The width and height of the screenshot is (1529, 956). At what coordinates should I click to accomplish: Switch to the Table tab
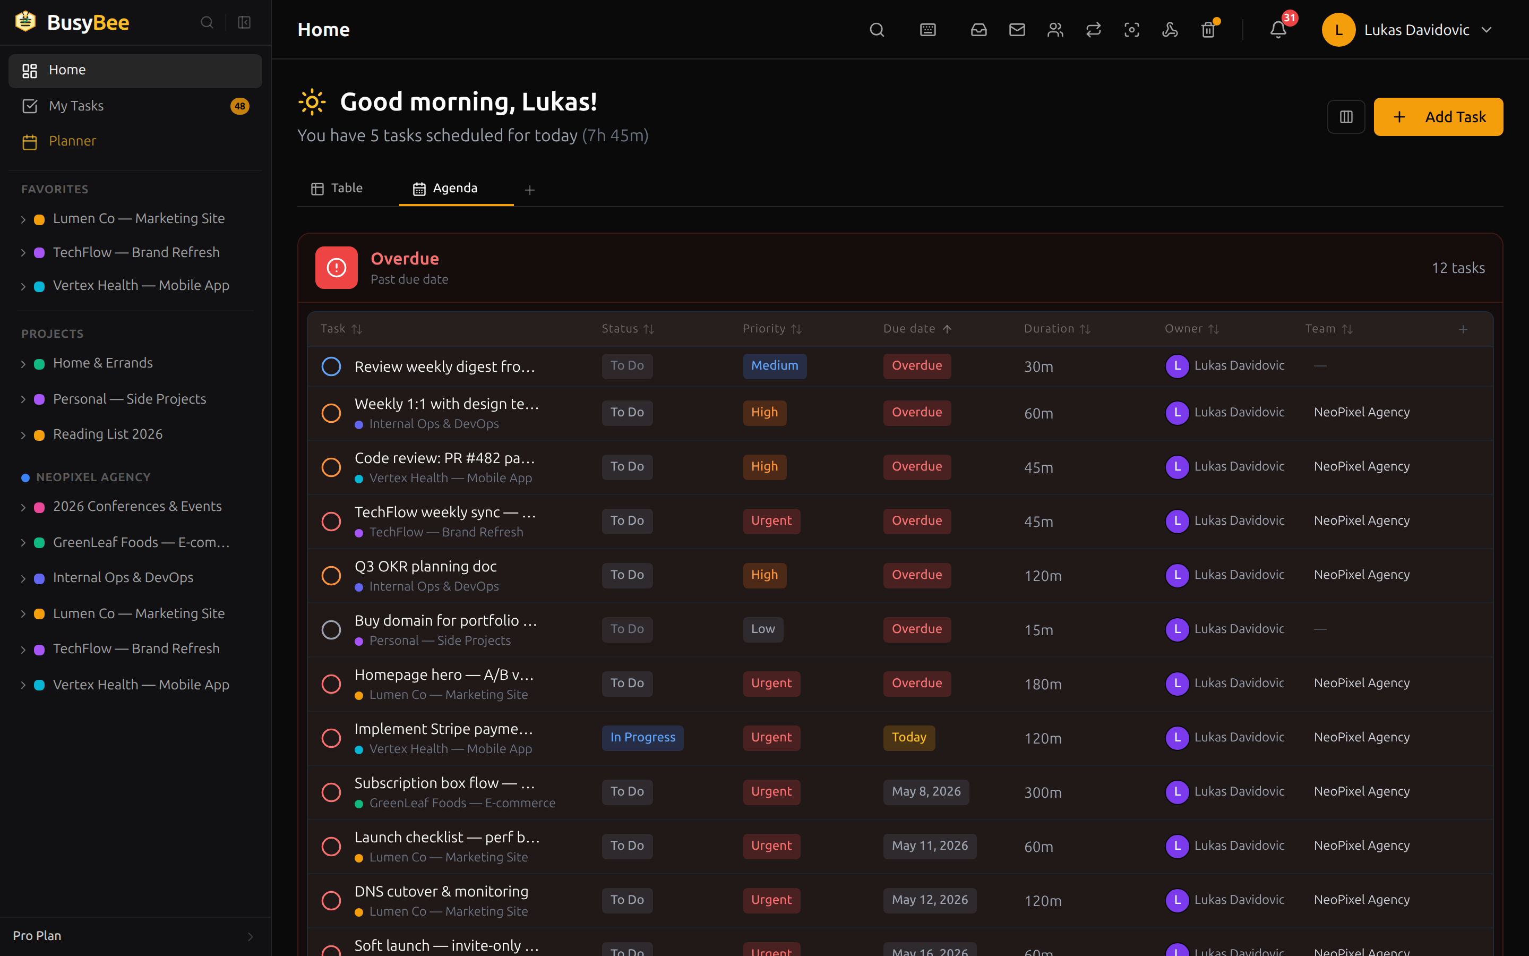337,189
